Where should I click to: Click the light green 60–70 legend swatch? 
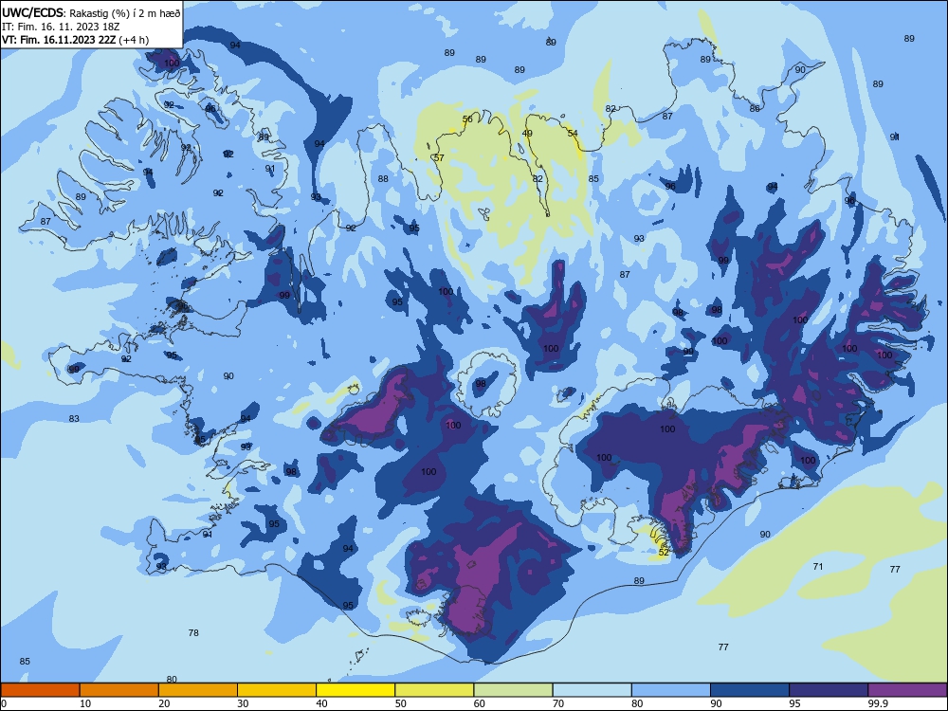[x=513, y=690]
